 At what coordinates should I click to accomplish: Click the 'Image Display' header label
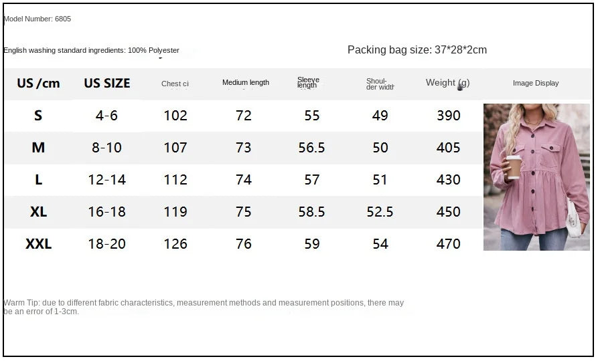tap(536, 83)
